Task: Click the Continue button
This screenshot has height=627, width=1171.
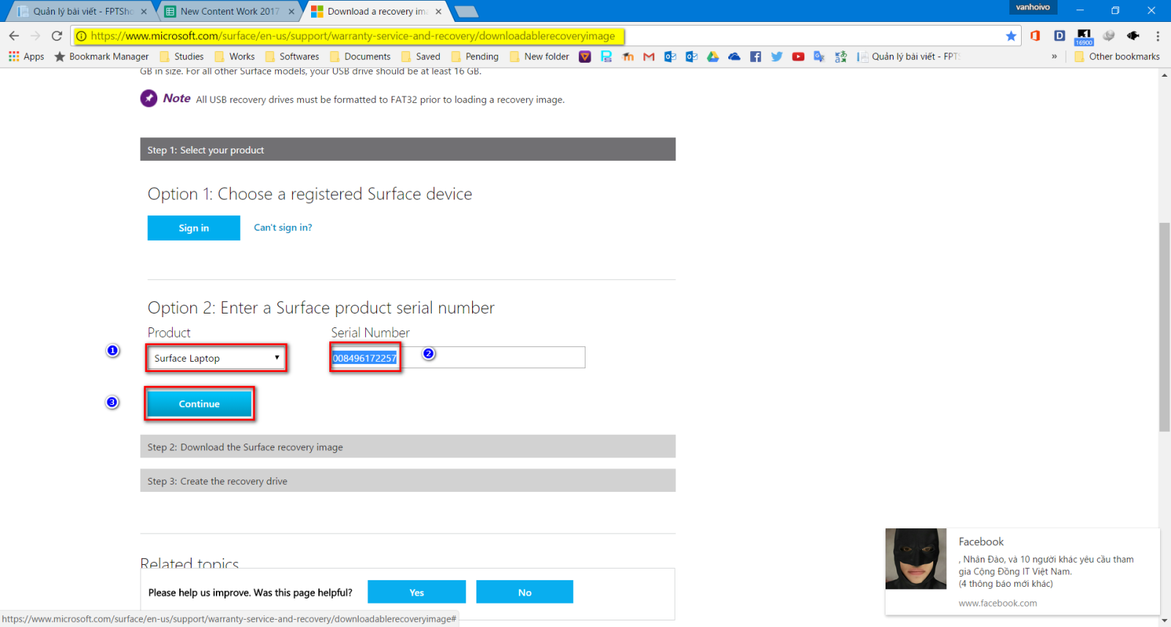Action: [x=199, y=403]
